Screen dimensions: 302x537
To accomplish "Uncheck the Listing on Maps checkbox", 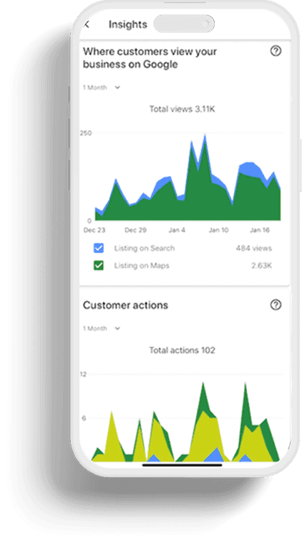I will 99,266.
